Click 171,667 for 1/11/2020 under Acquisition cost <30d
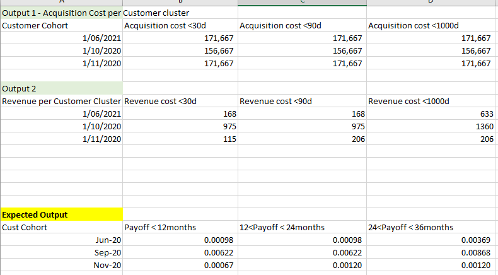 pyautogui.click(x=180, y=63)
